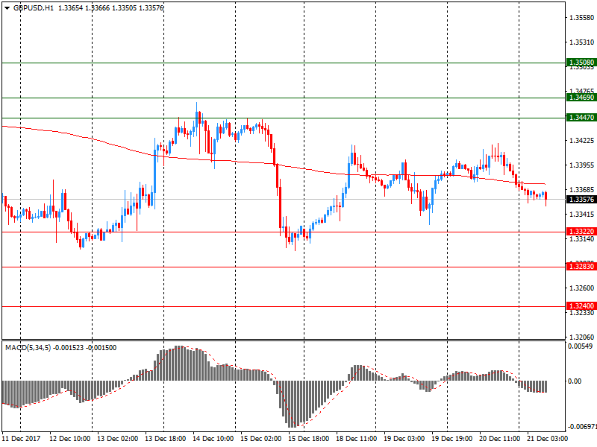597x447 pixels.
Task: Click the GBPUSD,H1 symbol title
Action: (33, 8)
